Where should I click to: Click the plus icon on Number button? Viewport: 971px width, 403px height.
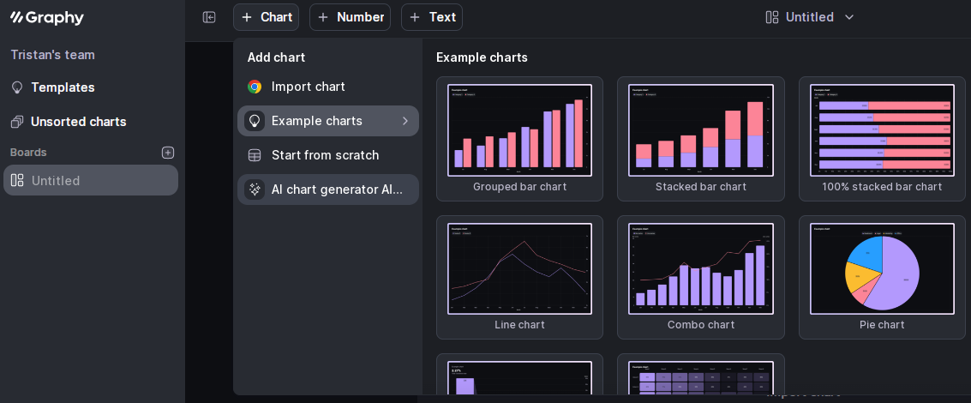pos(322,17)
